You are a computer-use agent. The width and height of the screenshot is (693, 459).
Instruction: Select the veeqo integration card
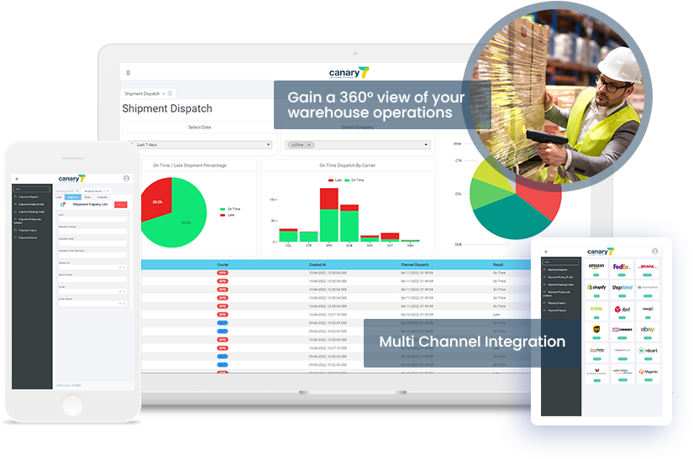click(648, 311)
